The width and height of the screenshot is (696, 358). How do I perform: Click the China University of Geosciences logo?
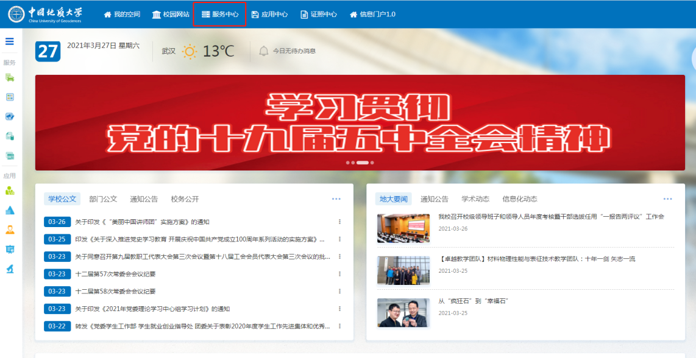point(46,14)
